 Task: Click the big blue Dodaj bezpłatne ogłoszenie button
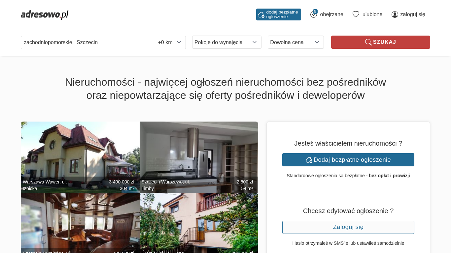348,160
